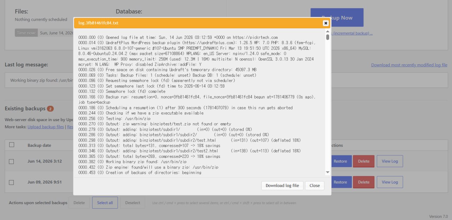
Task: Click the 'Version 7.0' footer text
Action: [438, 216]
